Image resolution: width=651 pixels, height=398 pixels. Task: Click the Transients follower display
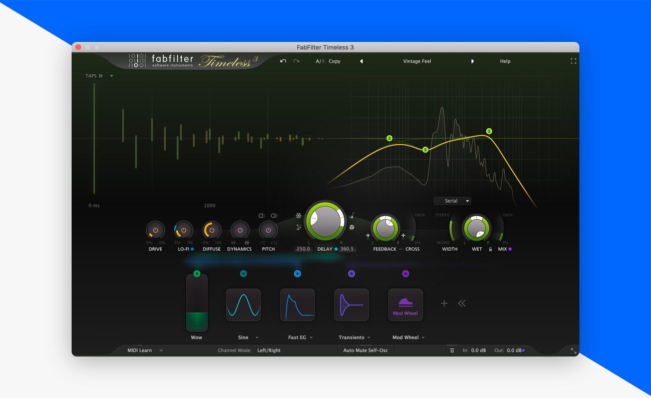(x=352, y=305)
